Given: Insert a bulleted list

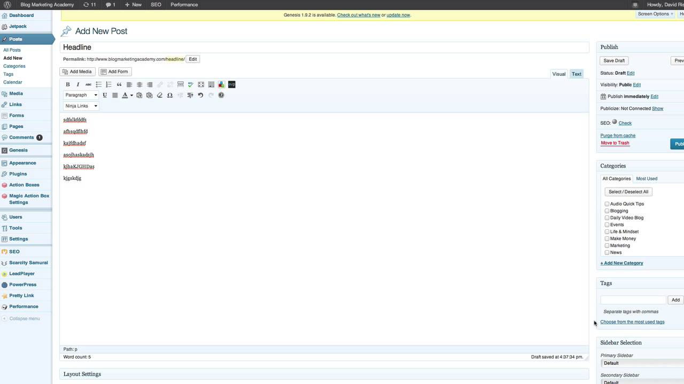Looking at the screenshot, I should (98, 84).
